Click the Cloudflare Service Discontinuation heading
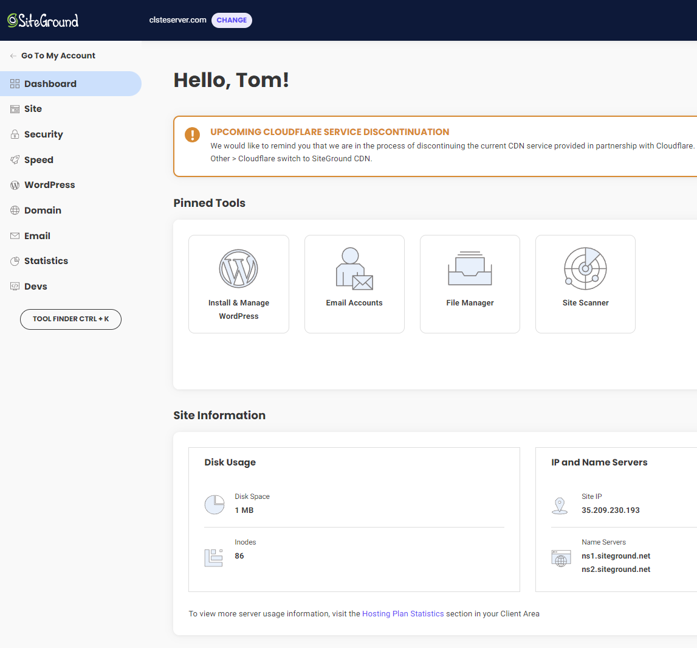 click(x=329, y=132)
